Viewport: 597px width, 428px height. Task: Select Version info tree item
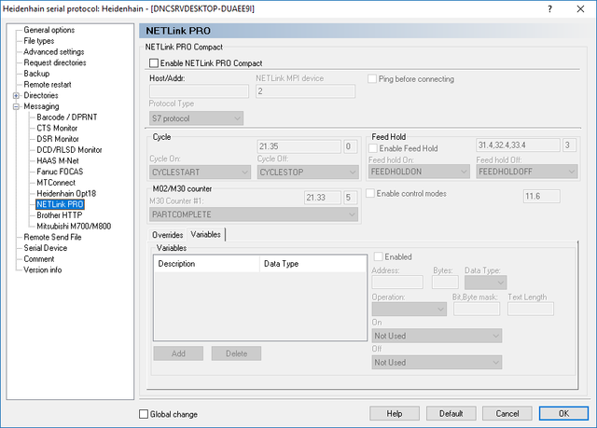point(43,269)
